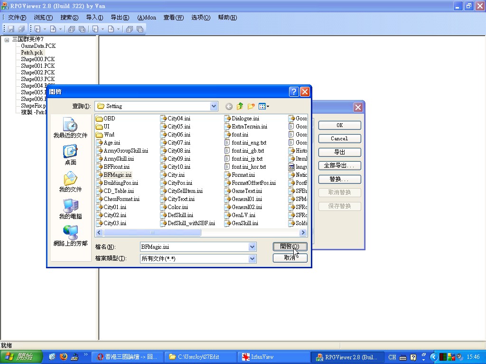
Task: Click the 取消 cancel button in dialog
Action: coord(290,258)
